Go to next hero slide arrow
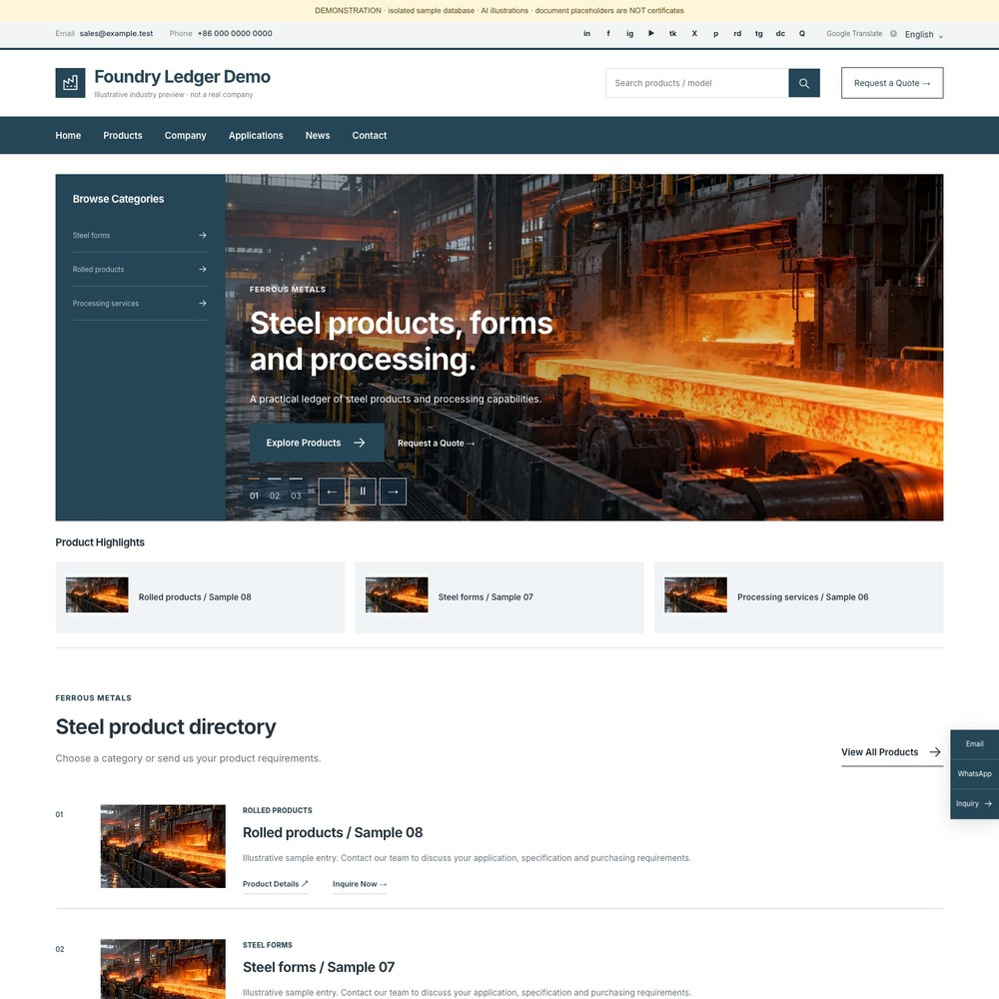 (x=393, y=492)
